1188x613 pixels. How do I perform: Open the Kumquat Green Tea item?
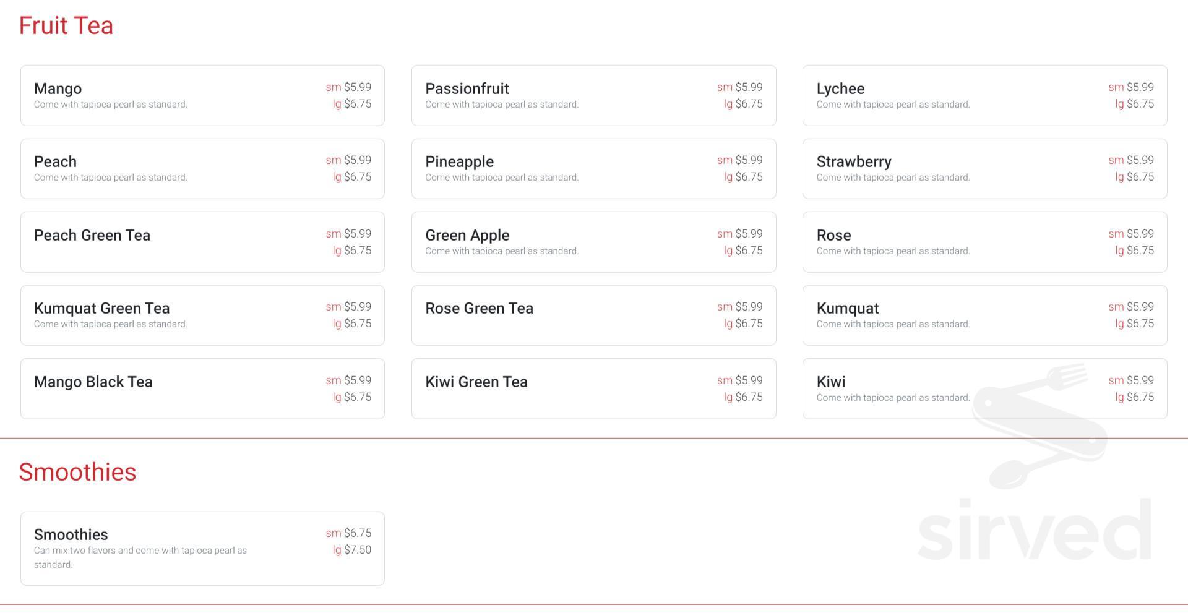tap(202, 315)
